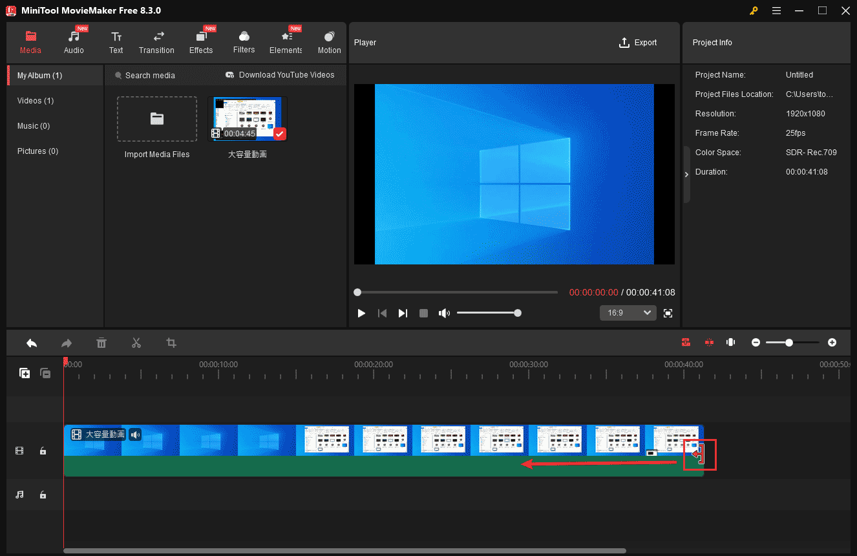Select the 大容量動画 media thumbnail
This screenshot has width=857, height=556.
[x=248, y=119]
